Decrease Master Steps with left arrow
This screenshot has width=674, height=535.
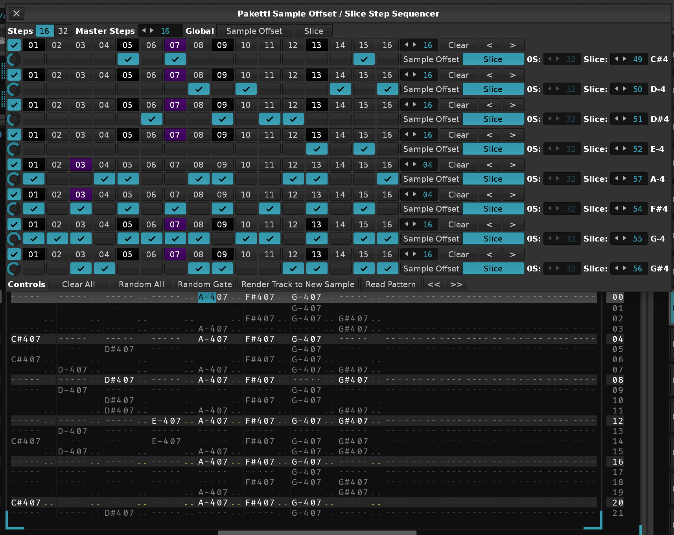(144, 31)
